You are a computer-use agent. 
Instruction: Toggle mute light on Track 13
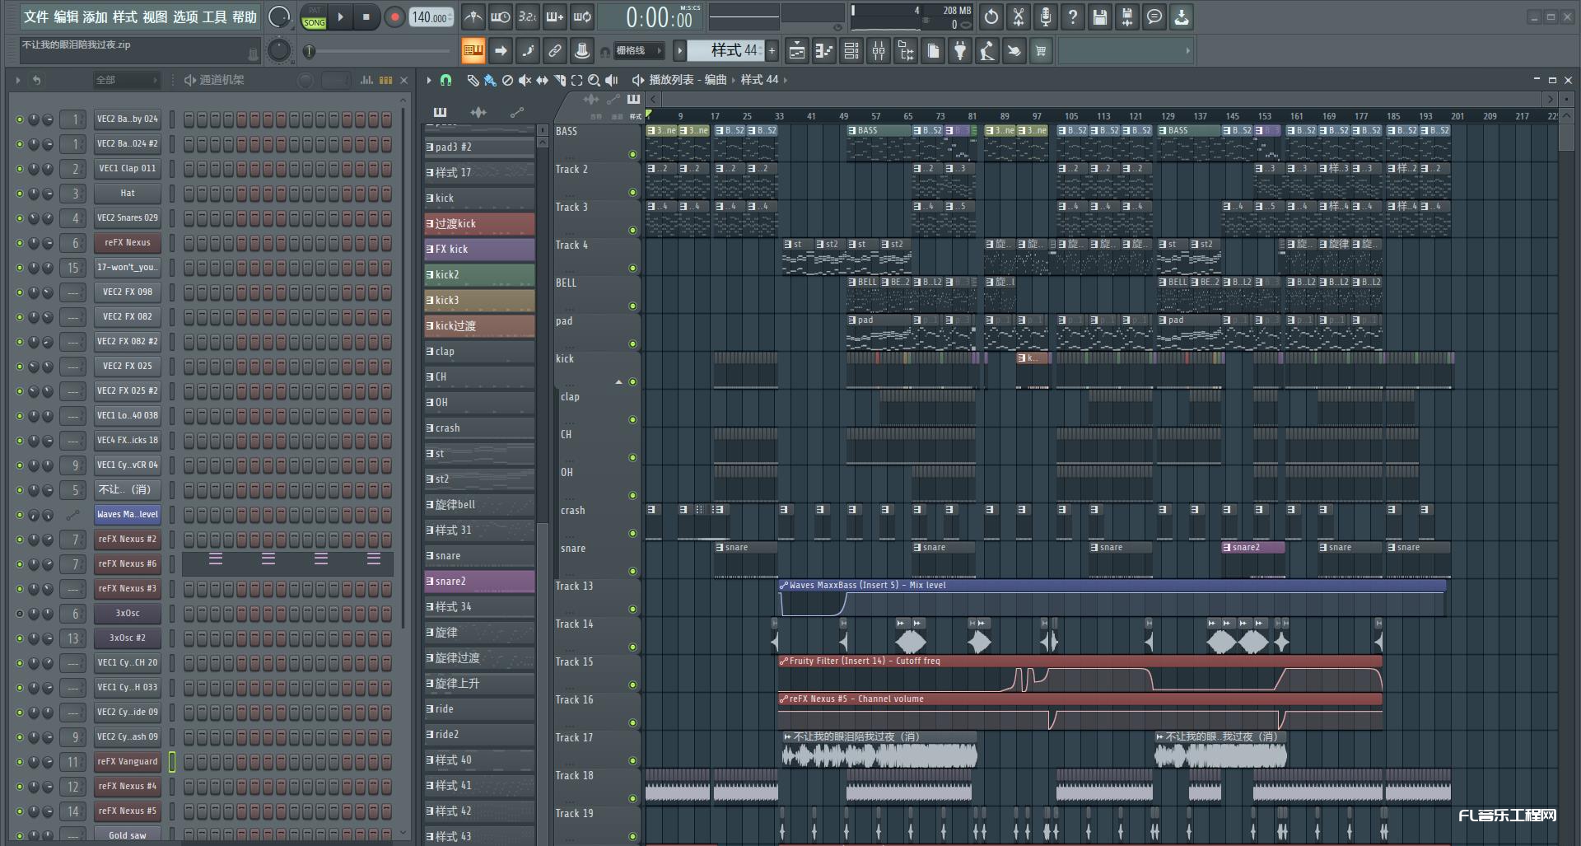pyautogui.click(x=632, y=609)
